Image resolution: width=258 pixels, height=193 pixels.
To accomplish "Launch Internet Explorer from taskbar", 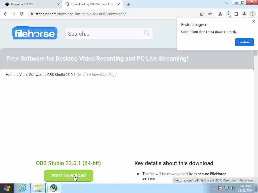I will pyautogui.click(x=22, y=188).
